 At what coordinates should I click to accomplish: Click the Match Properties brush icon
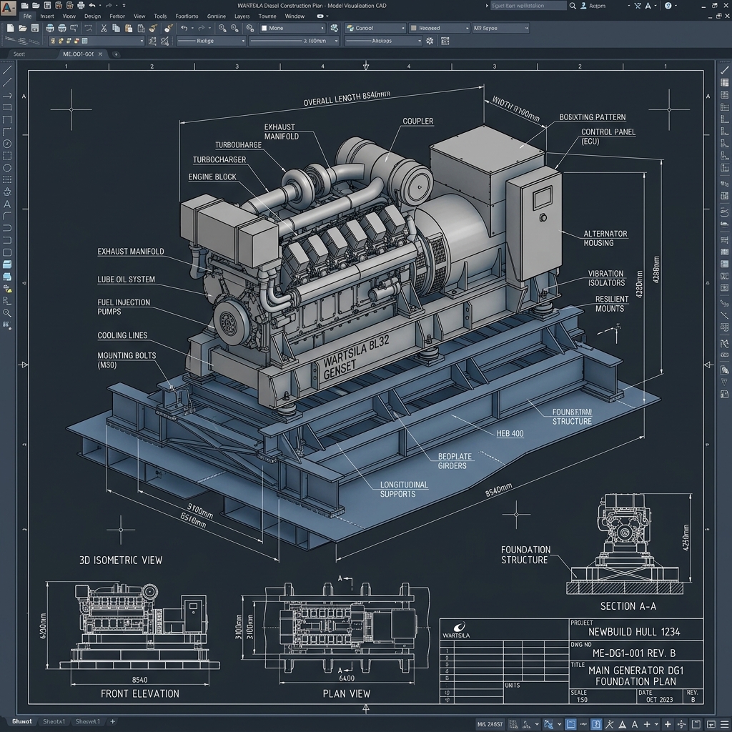tap(153, 29)
